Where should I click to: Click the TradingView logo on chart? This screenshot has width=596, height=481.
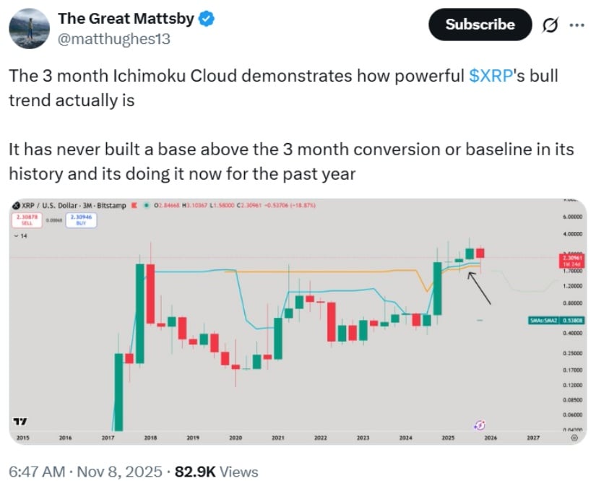click(x=21, y=422)
